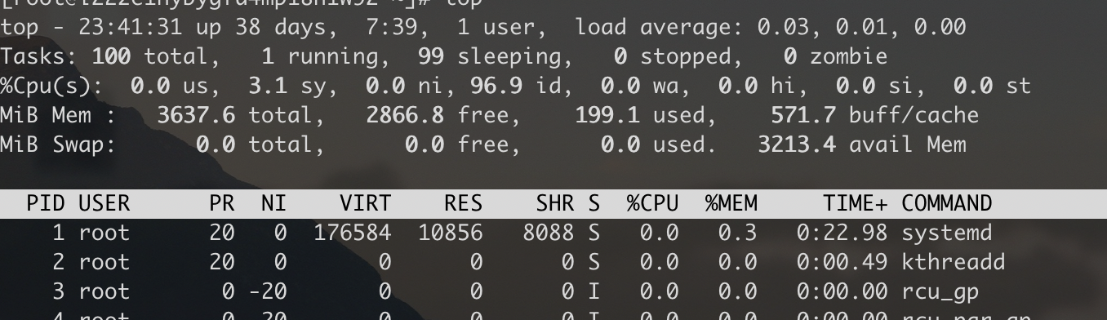Click systemd SHR value 8088

point(549,233)
